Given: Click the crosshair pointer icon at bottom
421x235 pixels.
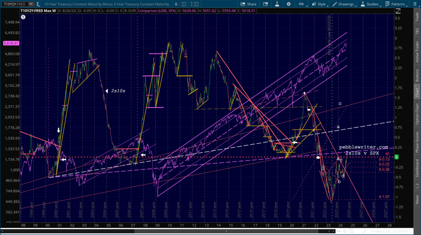Looking at the screenshot, I should tap(345, 231).
